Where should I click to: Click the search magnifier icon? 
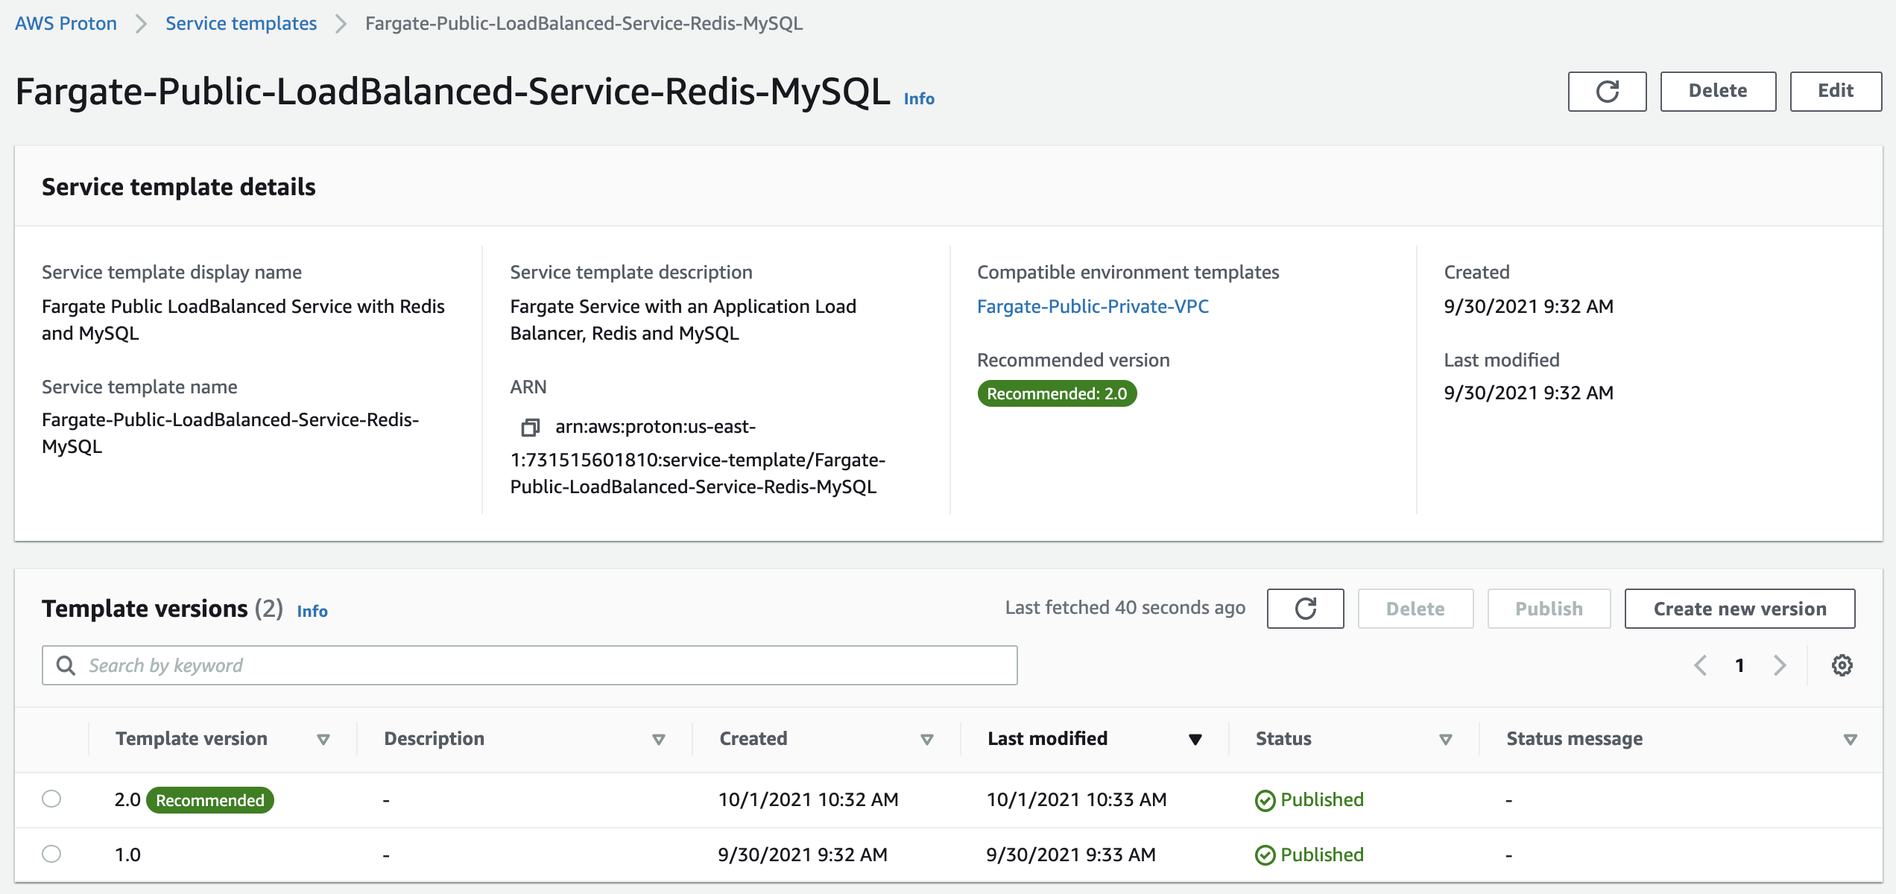coord(66,665)
